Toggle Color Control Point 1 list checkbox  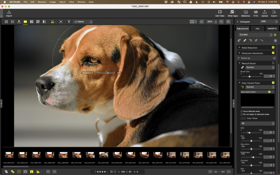tap(269, 92)
